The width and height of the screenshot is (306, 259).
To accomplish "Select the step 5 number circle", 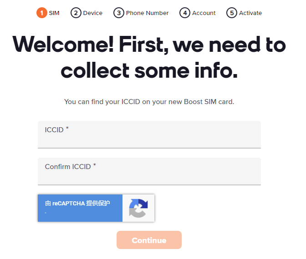I will coord(232,13).
